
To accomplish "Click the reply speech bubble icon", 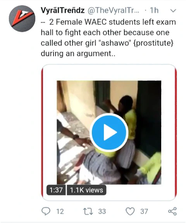I will 46,211.
